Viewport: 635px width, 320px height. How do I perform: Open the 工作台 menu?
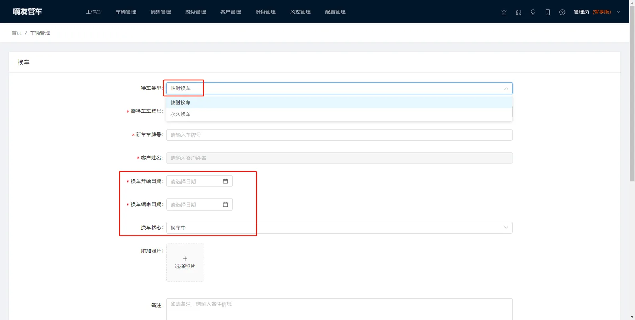(93, 12)
